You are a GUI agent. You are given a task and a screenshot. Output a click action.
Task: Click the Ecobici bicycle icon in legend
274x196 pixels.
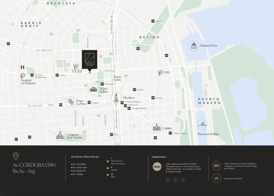(216, 178)
